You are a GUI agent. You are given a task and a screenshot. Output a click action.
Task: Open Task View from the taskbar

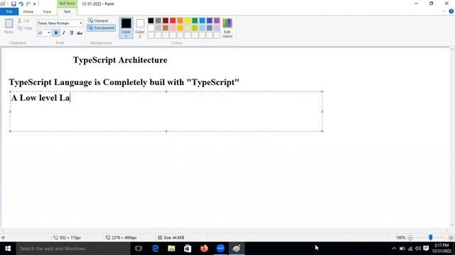point(139,249)
